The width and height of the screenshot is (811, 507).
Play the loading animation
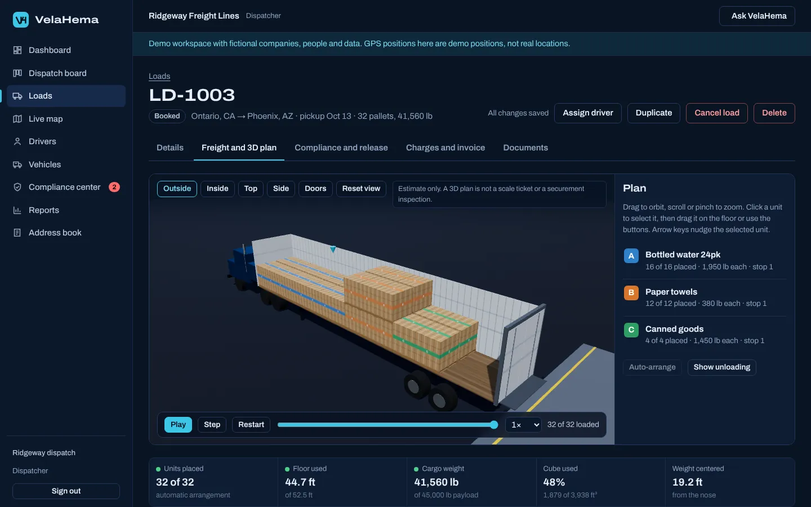tap(178, 425)
